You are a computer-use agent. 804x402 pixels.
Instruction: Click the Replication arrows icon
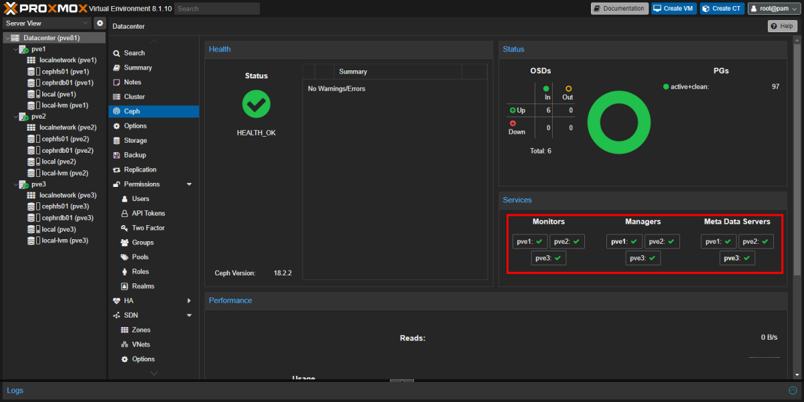pos(117,170)
